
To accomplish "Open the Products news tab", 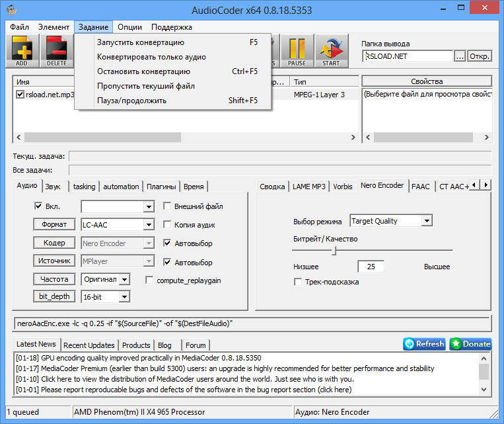I will (136, 345).
